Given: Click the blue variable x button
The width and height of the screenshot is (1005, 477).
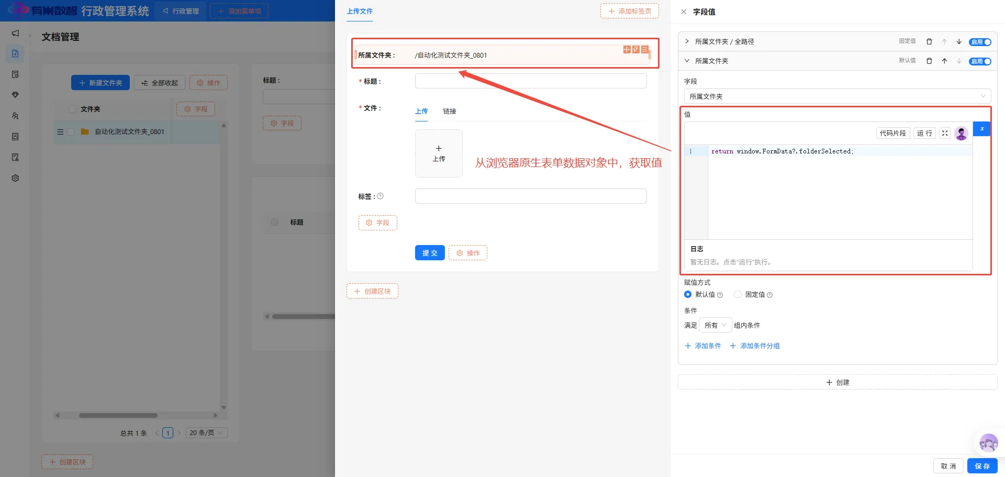Looking at the screenshot, I should [x=982, y=129].
